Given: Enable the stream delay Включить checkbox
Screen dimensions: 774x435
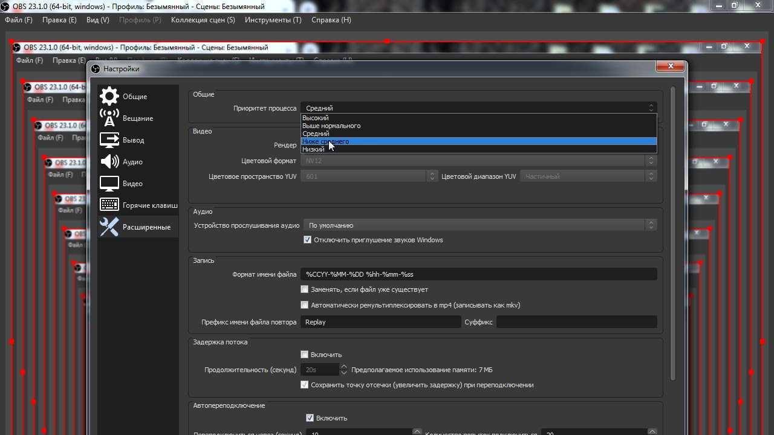Looking at the screenshot, I should tap(305, 355).
